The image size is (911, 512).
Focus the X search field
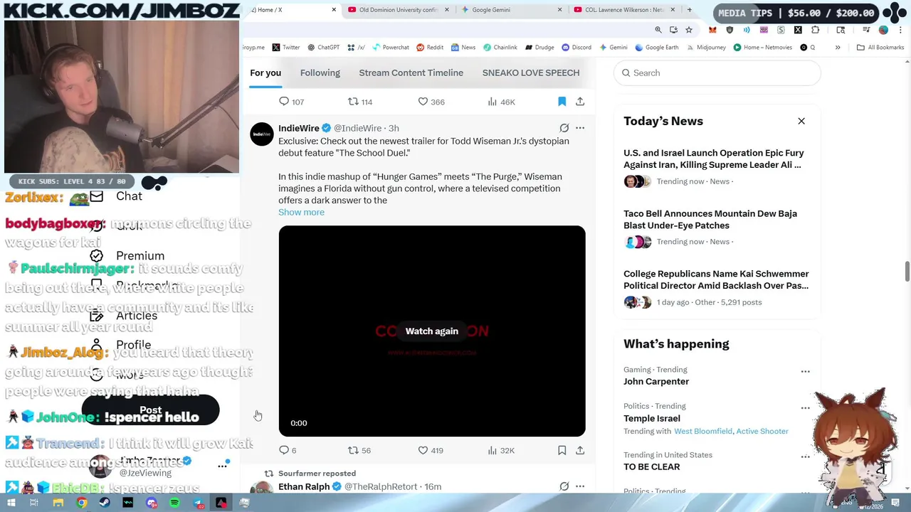click(717, 73)
